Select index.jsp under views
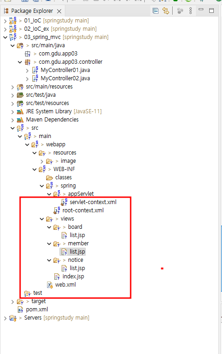Viewport: 222px width, 354px height. (73, 277)
